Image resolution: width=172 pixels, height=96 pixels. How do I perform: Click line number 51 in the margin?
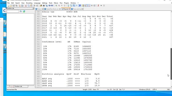[38, 42]
